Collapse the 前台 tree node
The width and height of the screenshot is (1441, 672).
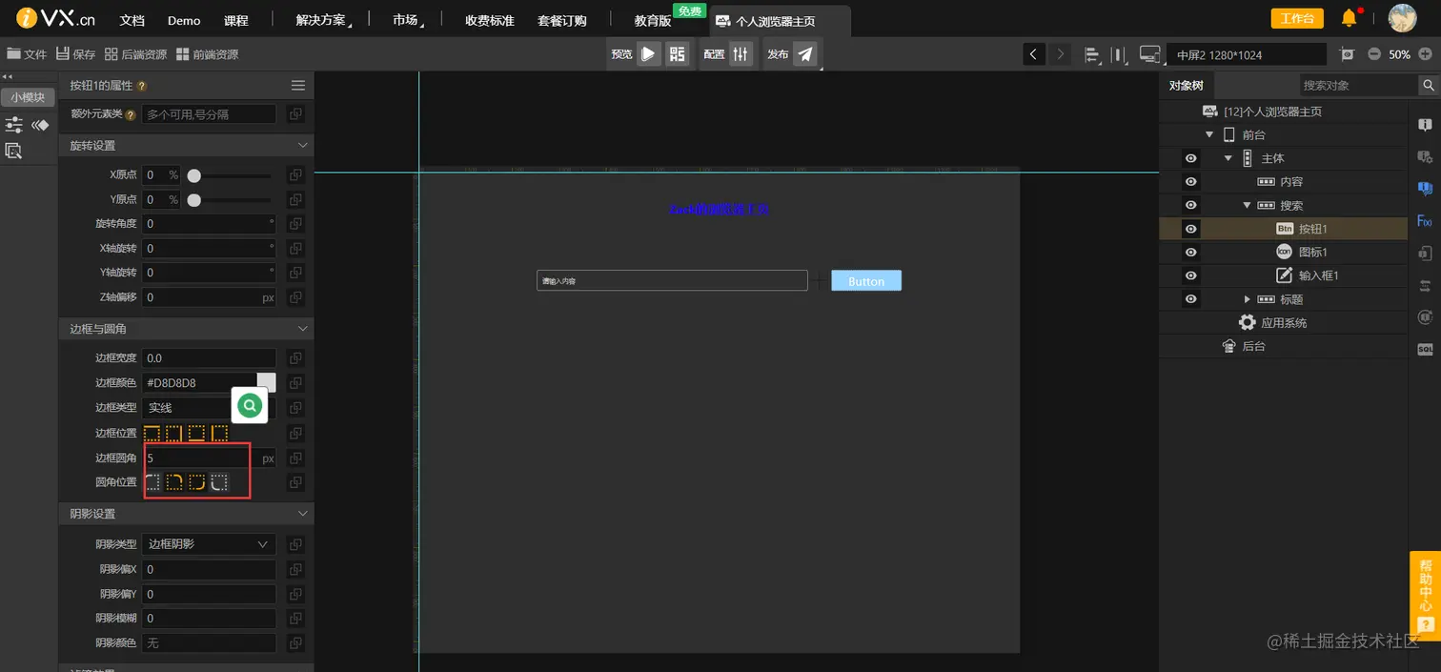click(x=1209, y=135)
